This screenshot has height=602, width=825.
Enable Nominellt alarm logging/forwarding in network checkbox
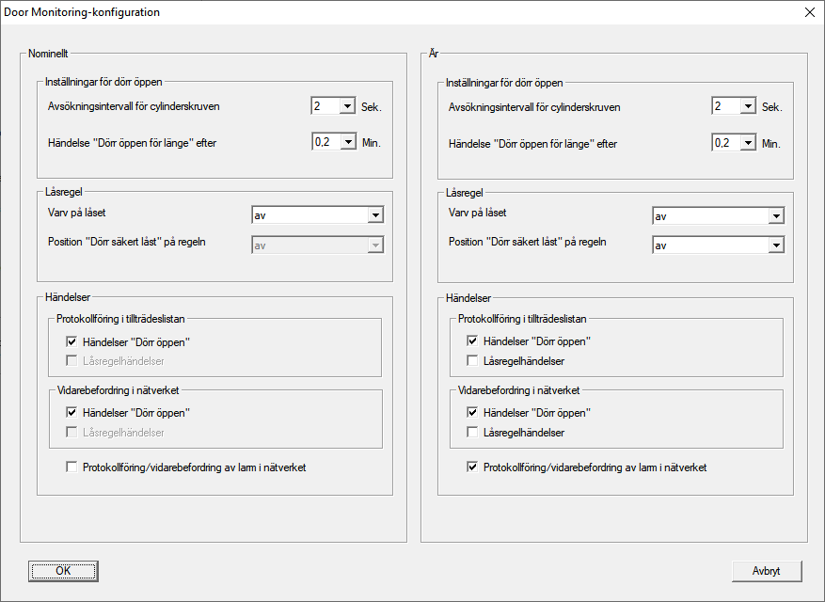tap(72, 467)
